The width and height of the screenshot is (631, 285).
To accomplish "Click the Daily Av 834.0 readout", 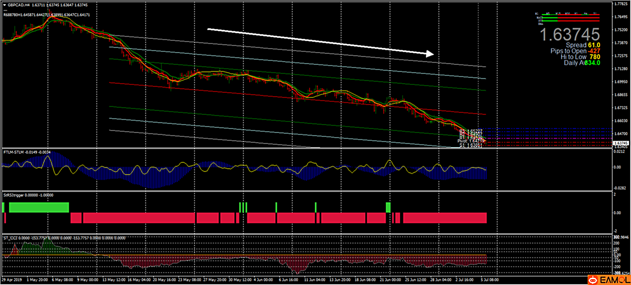I will click(x=582, y=63).
